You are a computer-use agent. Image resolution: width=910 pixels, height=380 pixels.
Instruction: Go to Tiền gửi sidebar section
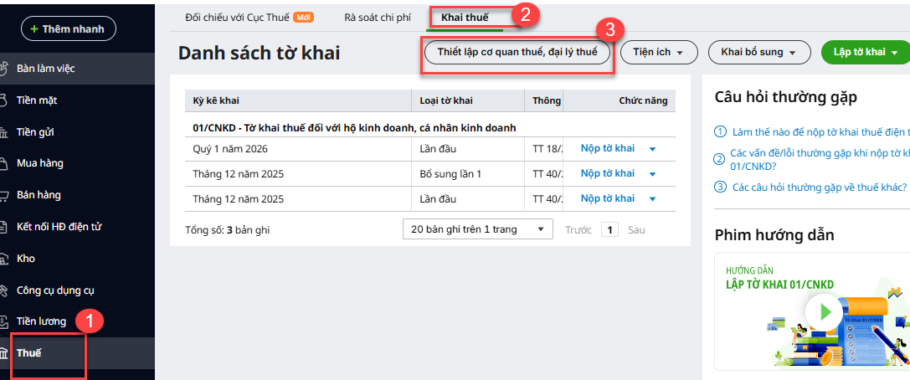(35, 132)
